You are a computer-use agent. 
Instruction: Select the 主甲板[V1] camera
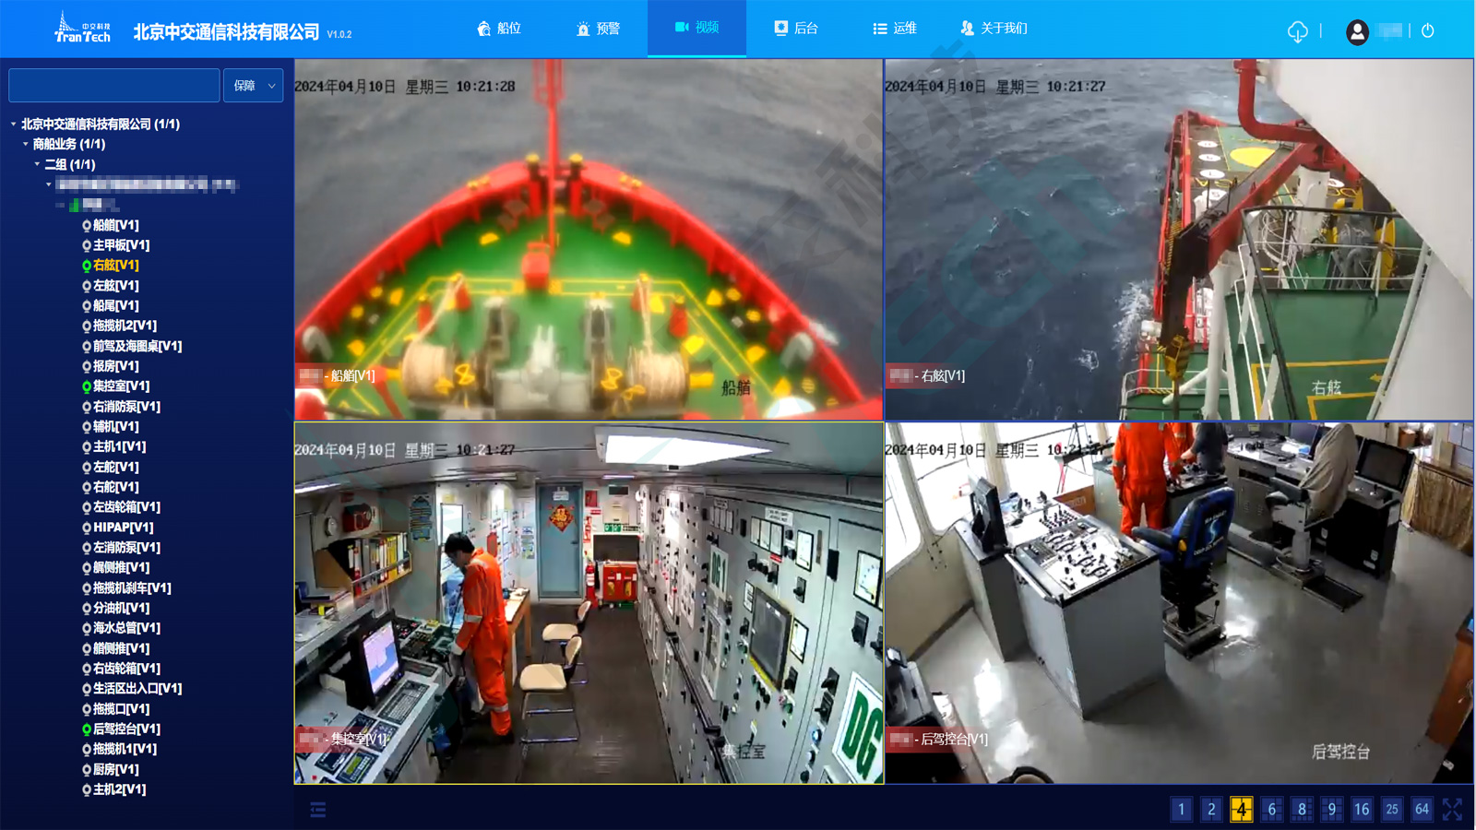pyautogui.click(x=121, y=245)
